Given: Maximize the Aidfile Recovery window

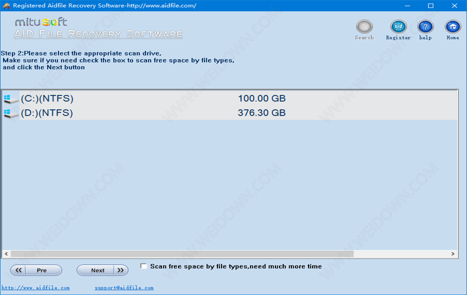Looking at the screenshot, I should point(430,5).
